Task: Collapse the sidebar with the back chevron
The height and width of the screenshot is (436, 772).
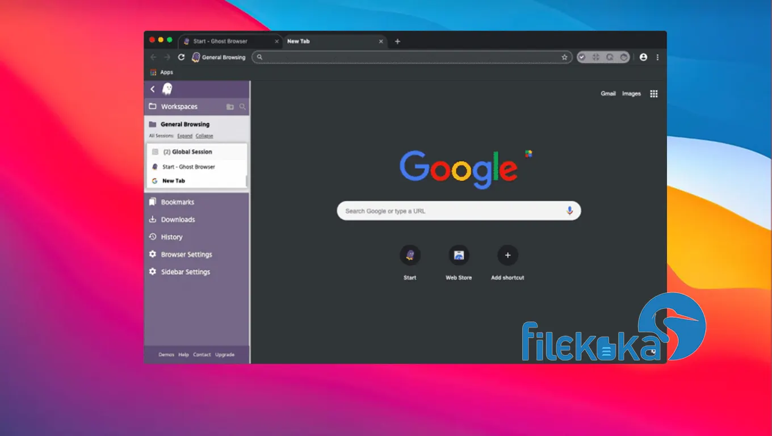Action: [x=152, y=89]
